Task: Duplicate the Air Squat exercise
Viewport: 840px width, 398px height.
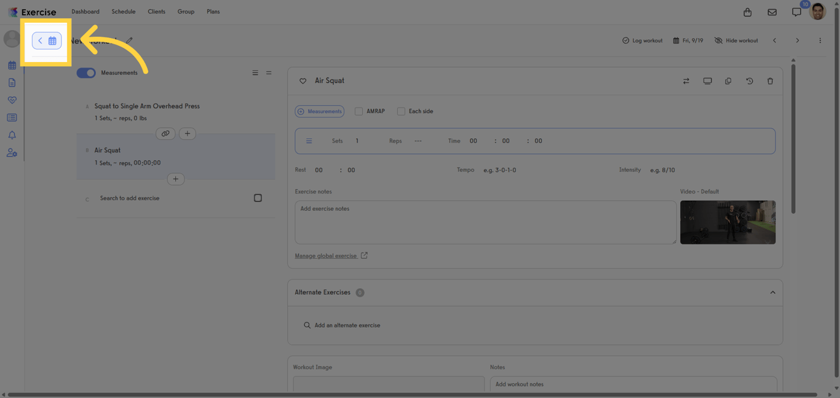Action: click(728, 81)
